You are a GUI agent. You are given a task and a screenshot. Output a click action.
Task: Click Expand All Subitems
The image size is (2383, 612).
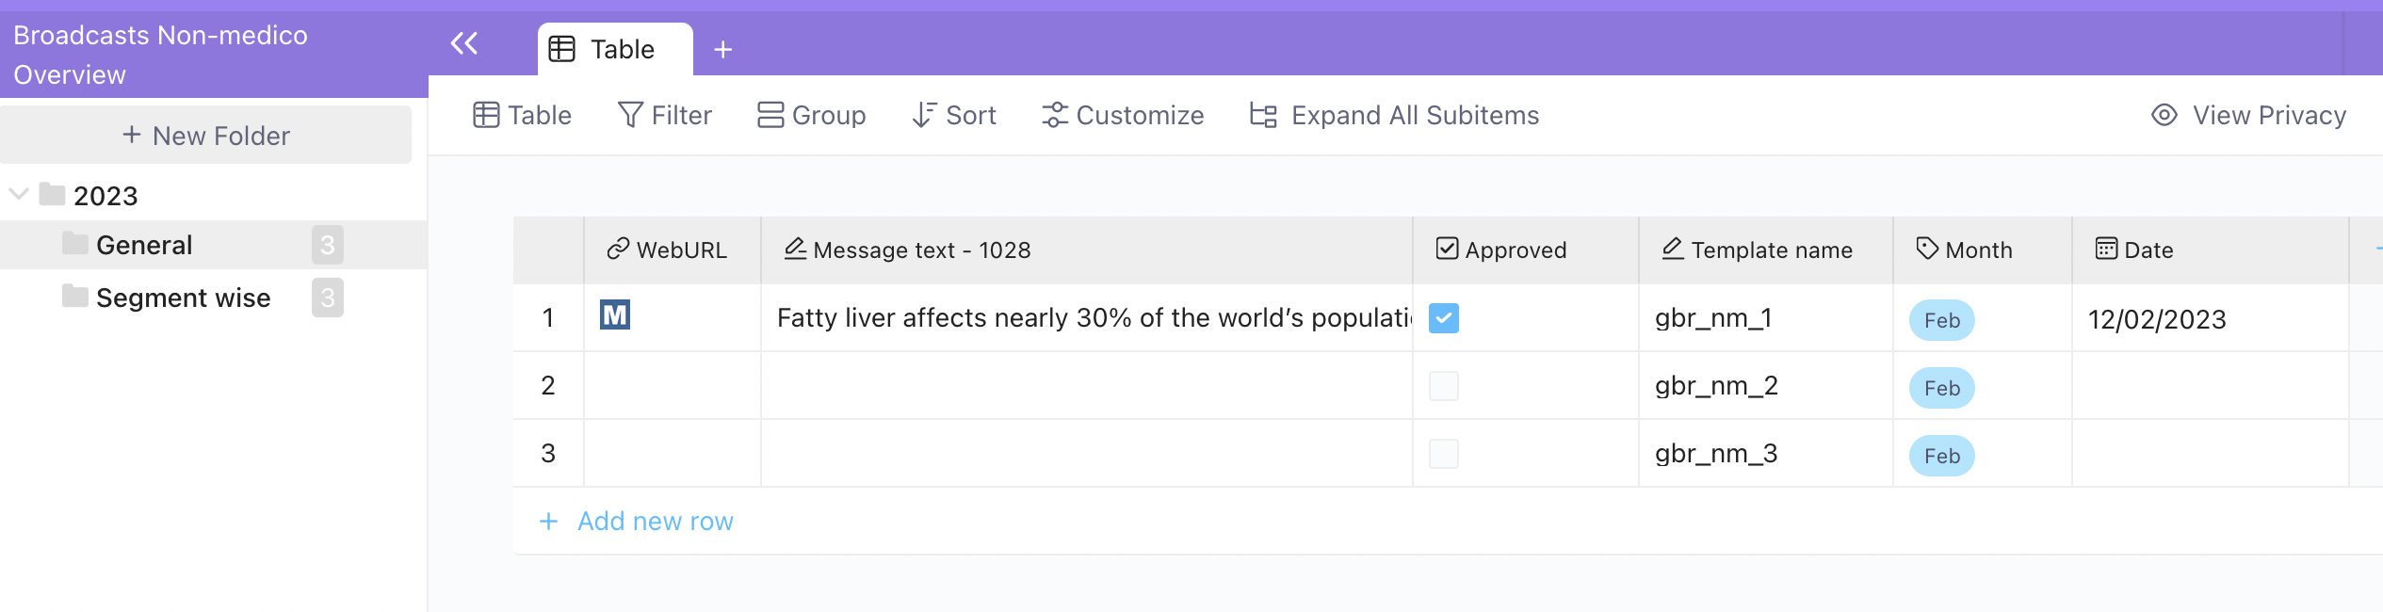tap(1394, 115)
